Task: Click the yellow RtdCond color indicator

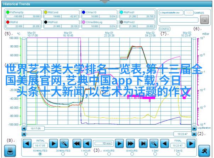Action: pos(46,12)
